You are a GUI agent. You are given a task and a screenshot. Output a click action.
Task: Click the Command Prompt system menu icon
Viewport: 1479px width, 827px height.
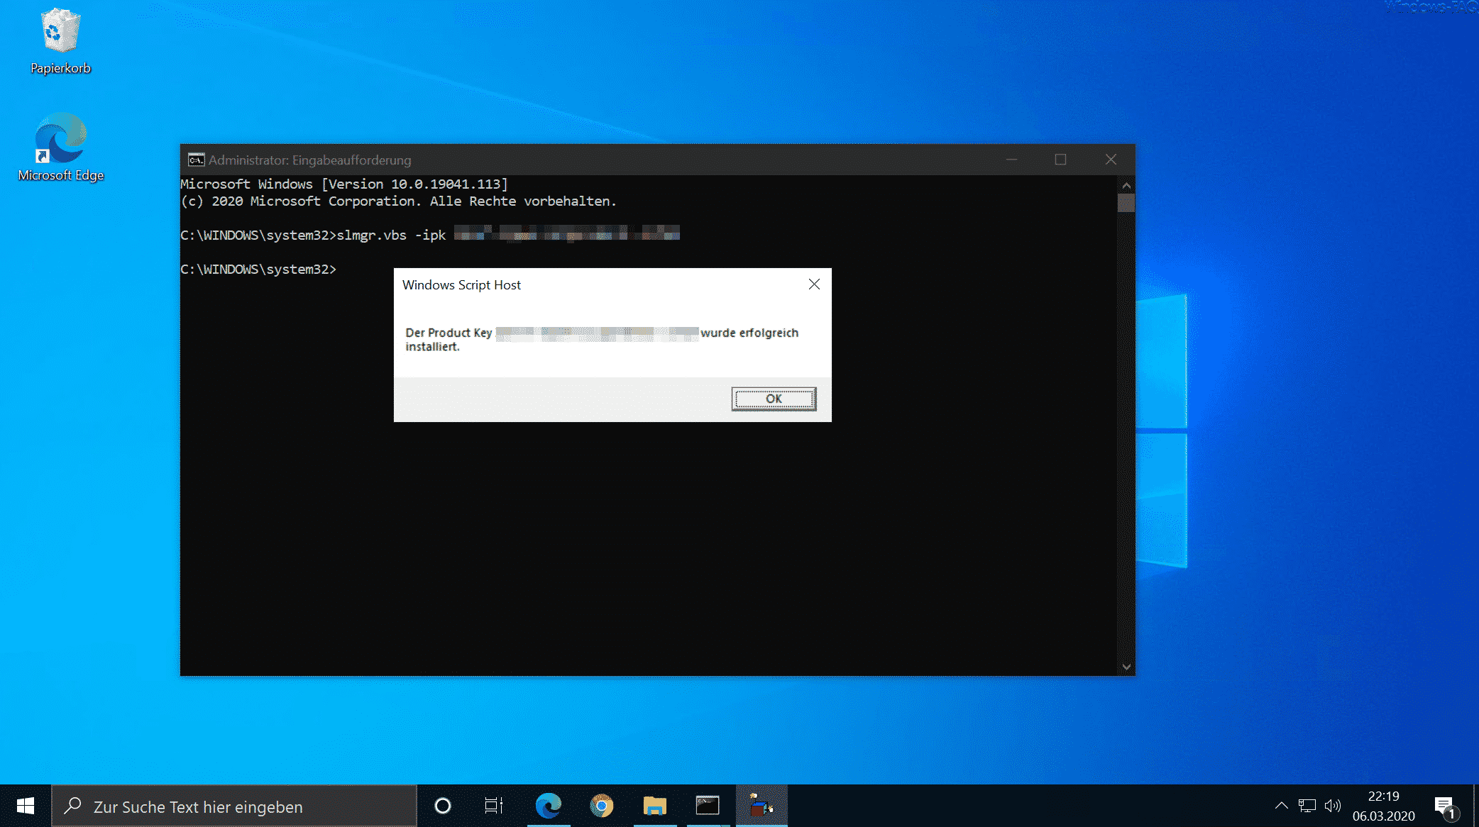(x=196, y=160)
